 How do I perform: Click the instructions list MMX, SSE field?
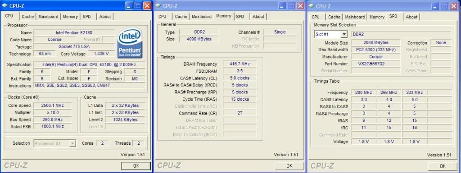click(x=89, y=86)
